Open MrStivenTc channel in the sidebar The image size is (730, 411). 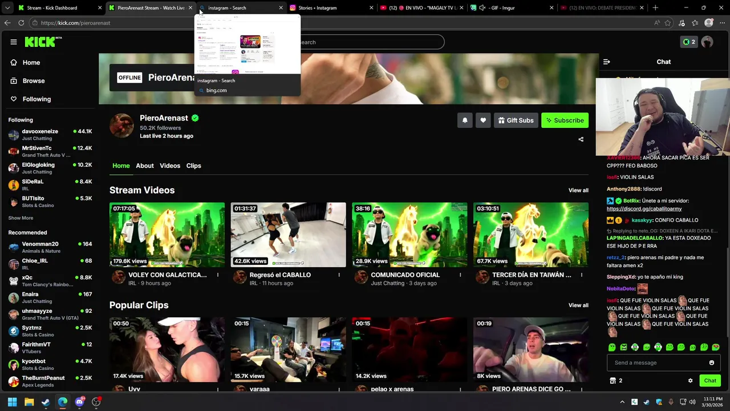[50, 151]
